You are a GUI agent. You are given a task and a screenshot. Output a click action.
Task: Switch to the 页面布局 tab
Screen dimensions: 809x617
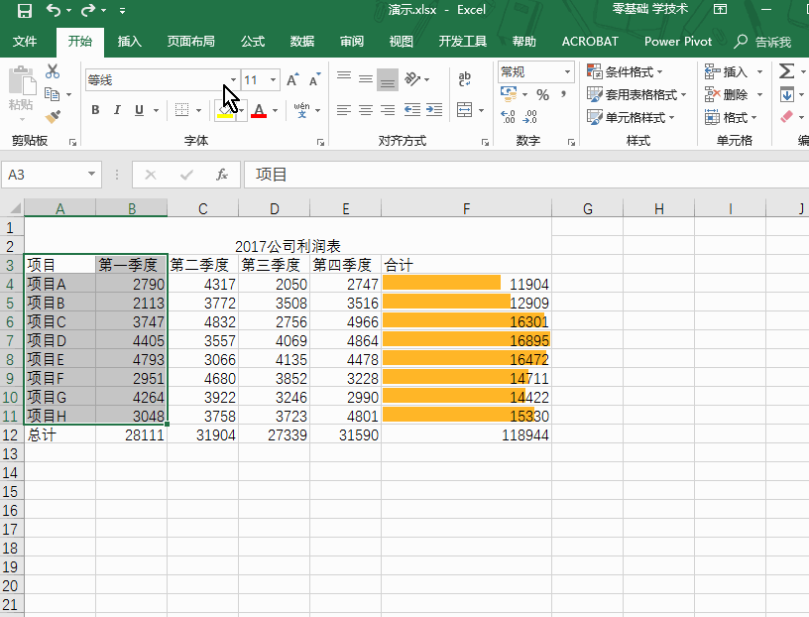(x=191, y=42)
